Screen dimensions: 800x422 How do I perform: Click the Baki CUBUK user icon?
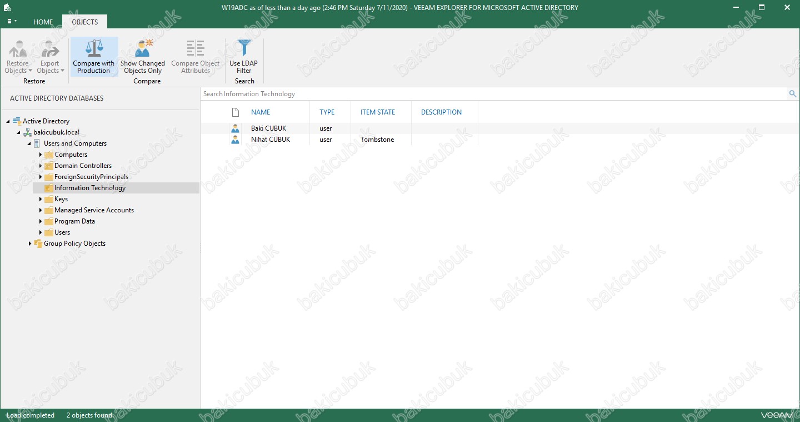click(x=236, y=128)
